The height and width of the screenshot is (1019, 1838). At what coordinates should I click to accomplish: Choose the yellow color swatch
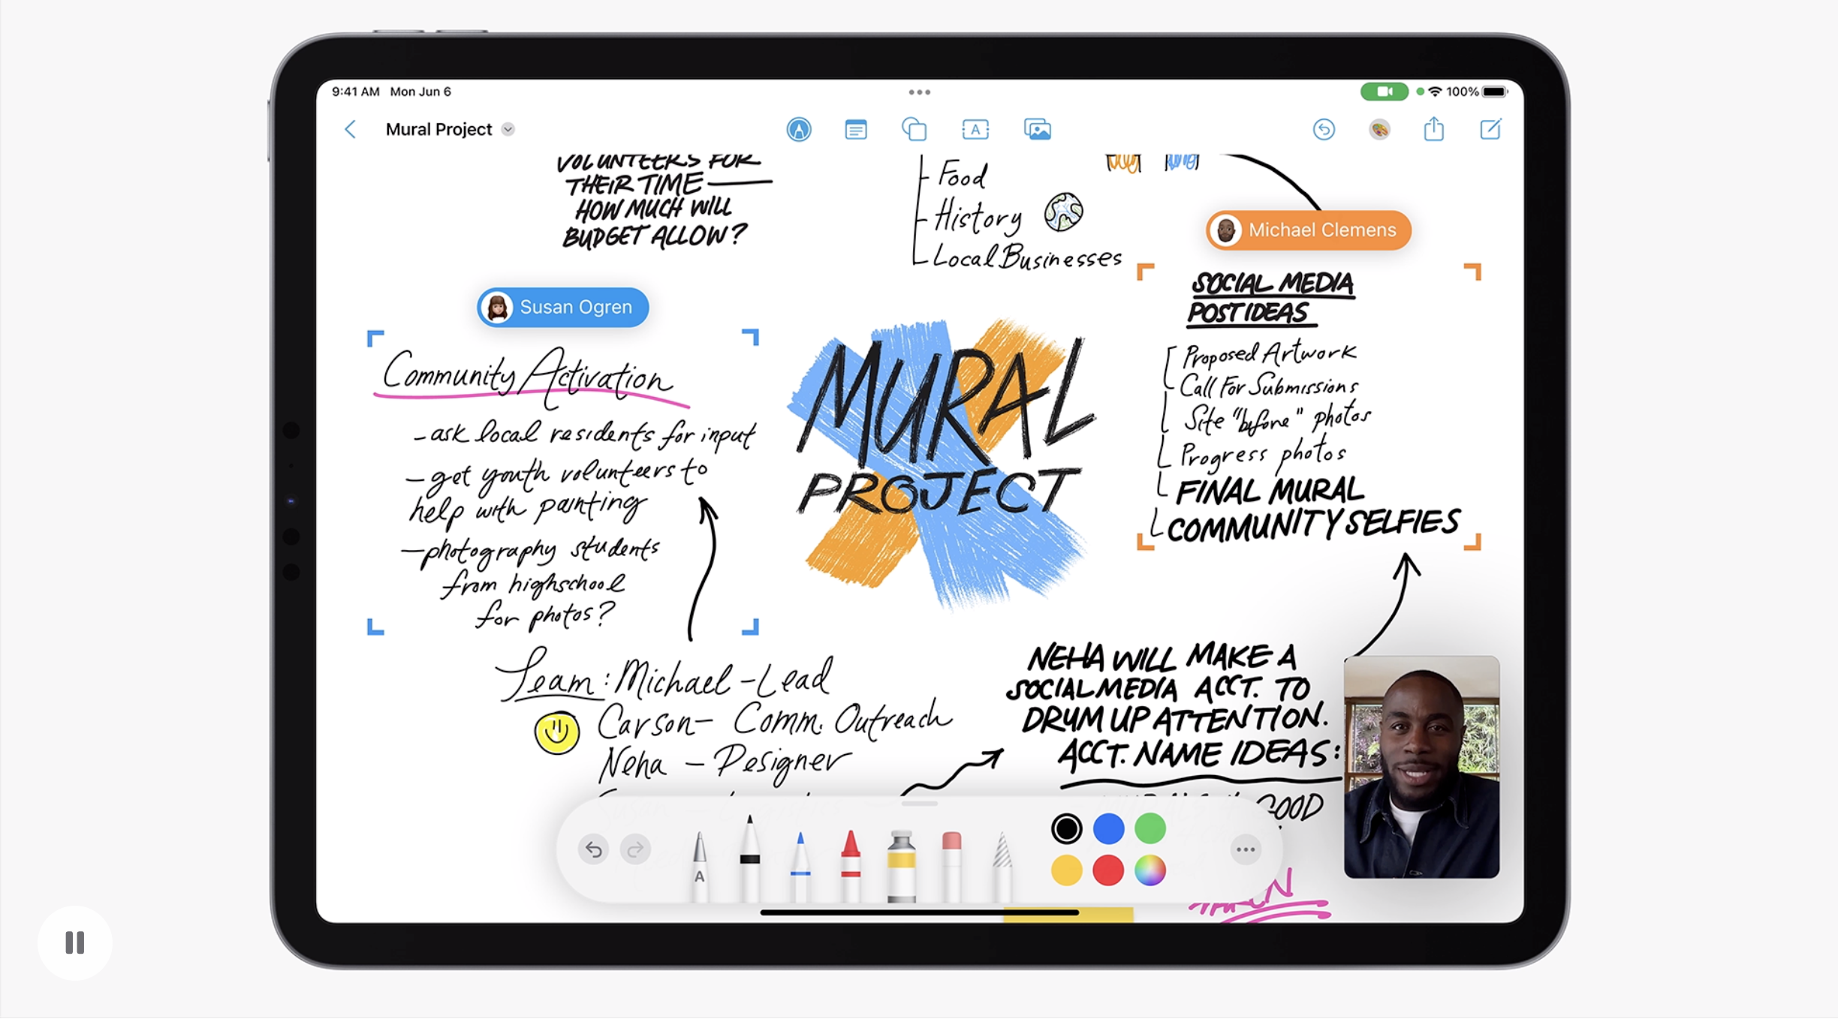(1066, 870)
